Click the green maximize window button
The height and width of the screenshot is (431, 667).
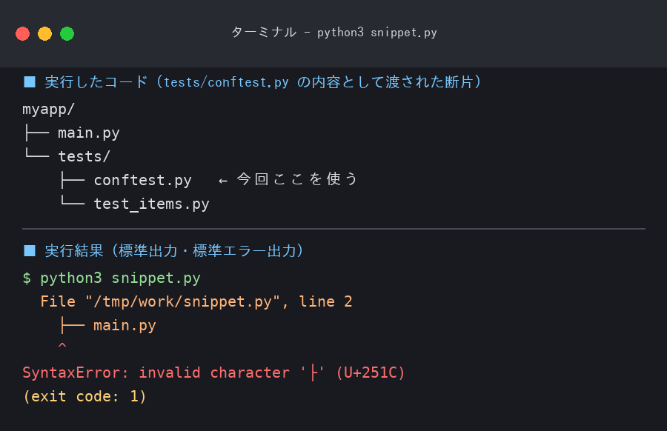pos(67,33)
